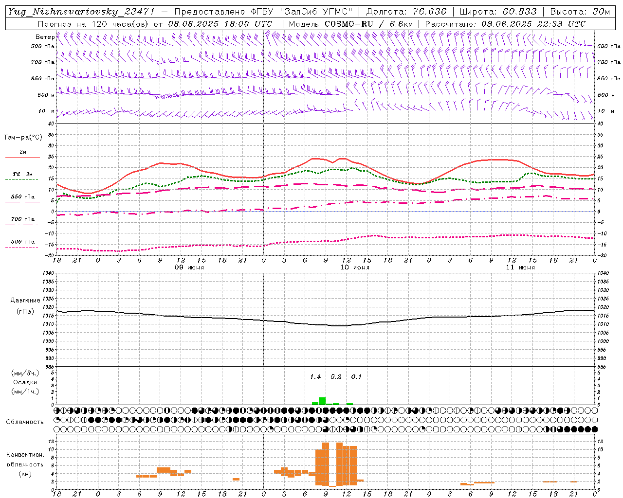Viewport: 623px width, 498px height.
Task: Click the 500 м wind level label on left
Action: tap(46, 95)
